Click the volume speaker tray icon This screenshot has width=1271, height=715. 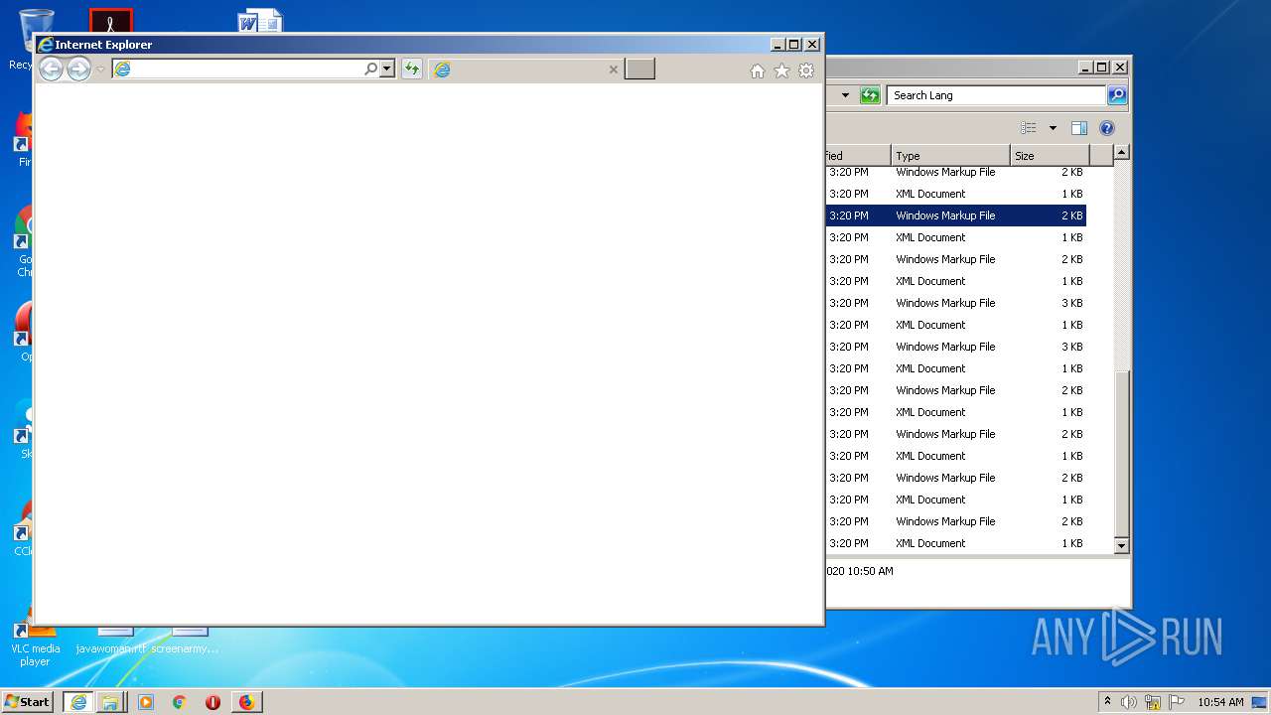[x=1129, y=702]
